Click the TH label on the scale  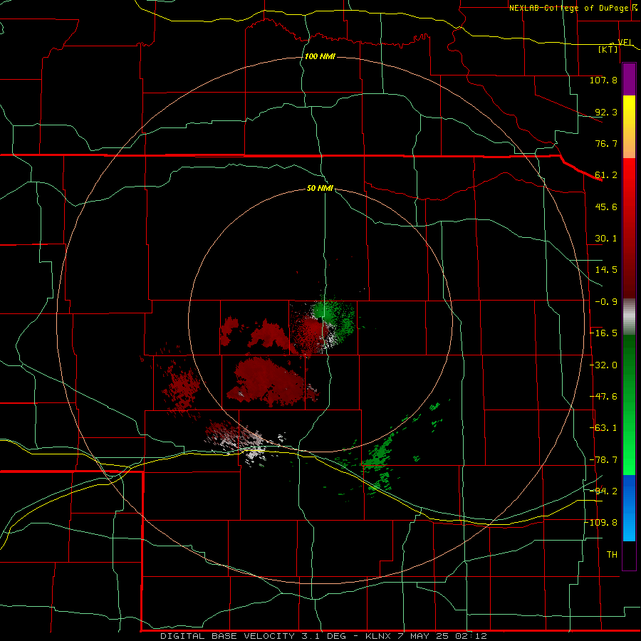612,555
